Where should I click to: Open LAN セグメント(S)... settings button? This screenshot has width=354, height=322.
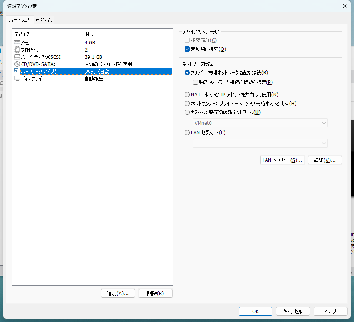(x=282, y=160)
